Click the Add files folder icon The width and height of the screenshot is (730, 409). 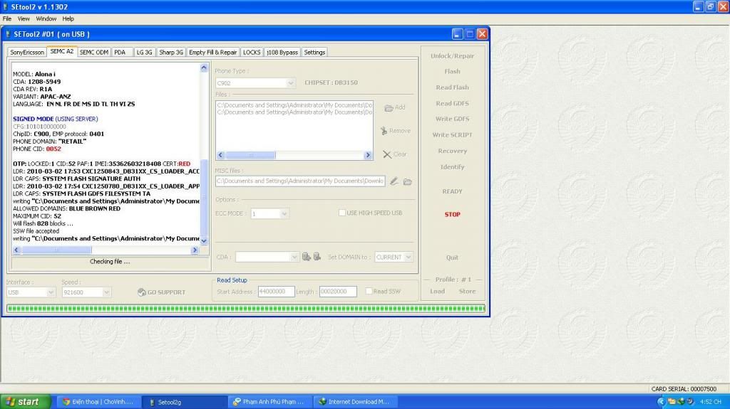tap(389, 108)
